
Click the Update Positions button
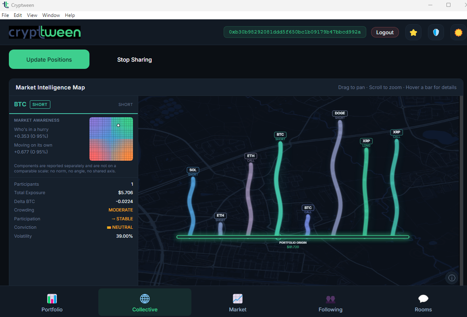click(x=49, y=59)
